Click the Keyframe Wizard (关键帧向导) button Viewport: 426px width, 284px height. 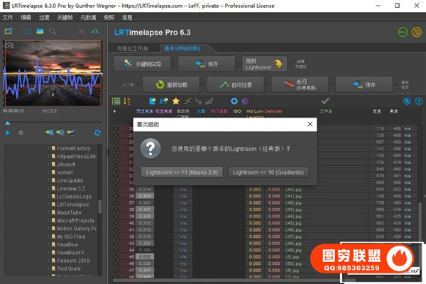pos(145,64)
